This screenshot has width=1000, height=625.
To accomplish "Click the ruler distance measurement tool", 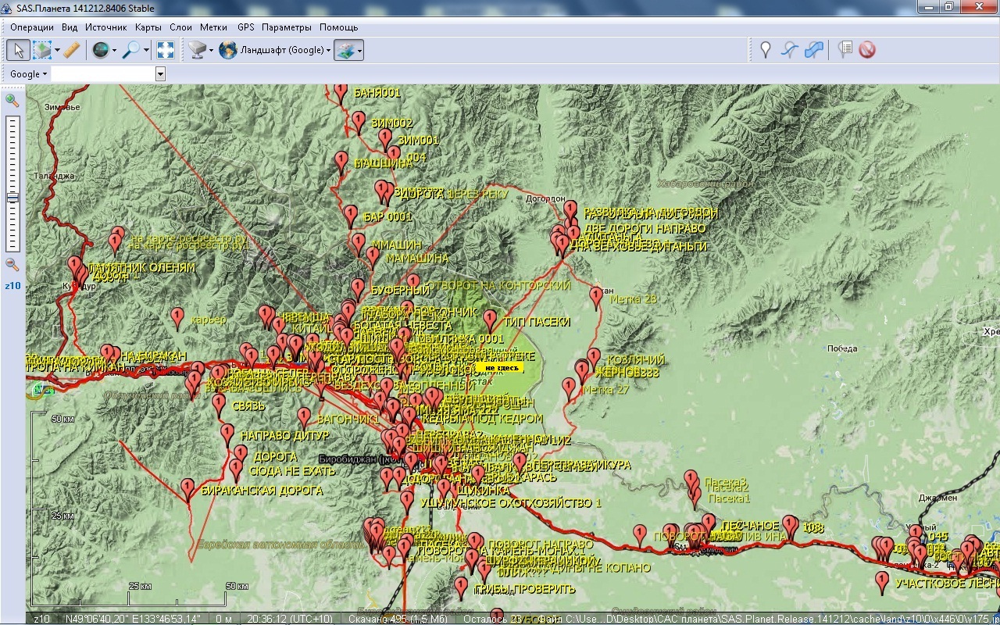I will coord(72,50).
